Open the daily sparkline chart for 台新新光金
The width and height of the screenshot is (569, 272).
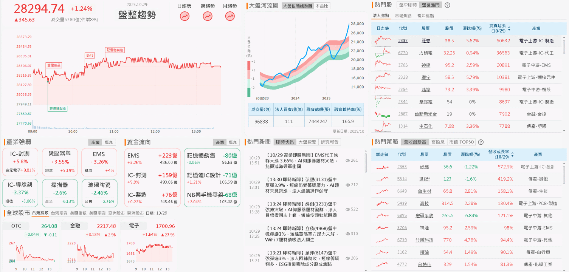pos(383,114)
